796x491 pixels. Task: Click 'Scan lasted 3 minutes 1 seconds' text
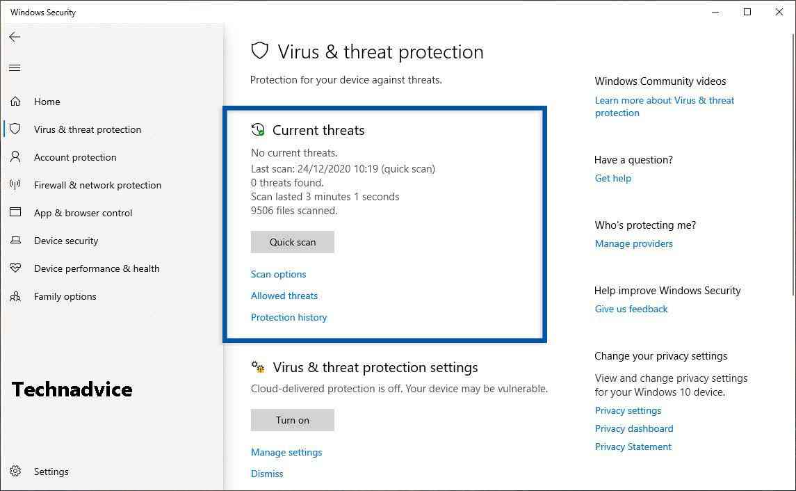pyautogui.click(x=325, y=197)
